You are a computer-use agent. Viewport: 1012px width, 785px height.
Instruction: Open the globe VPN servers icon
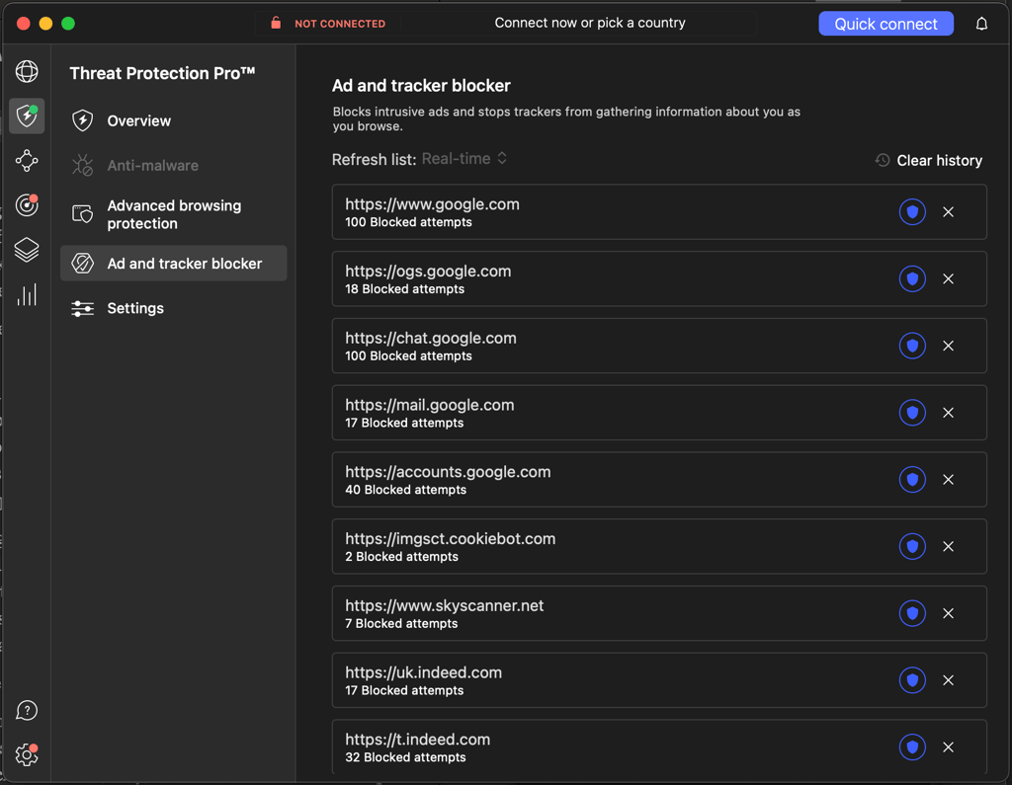(x=27, y=71)
